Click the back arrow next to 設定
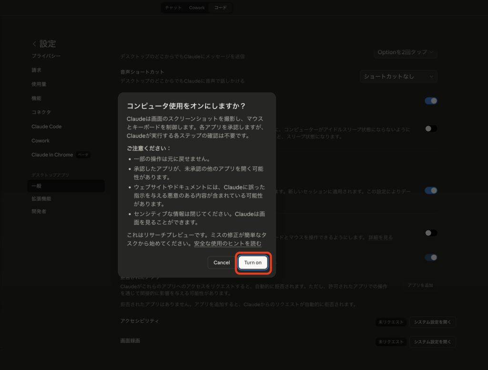This screenshot has height=370, width=488. pyautogui.click(x=34, y=43)
